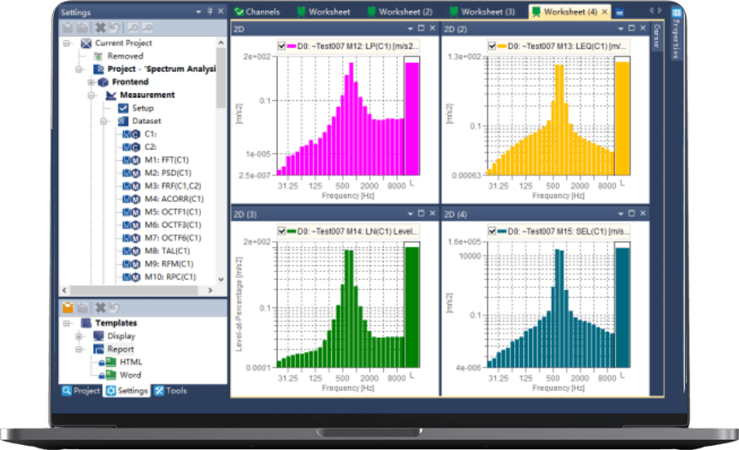This screenshot has width=739, height=450.
Task: Select the M3: FRF(C1,C2) dataset item
Action: click(x=173, y=187)
